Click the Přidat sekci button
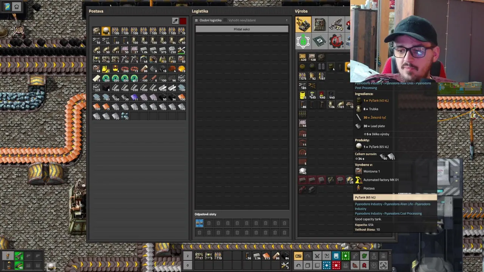484x272 pixels. [x=242, y=29]
